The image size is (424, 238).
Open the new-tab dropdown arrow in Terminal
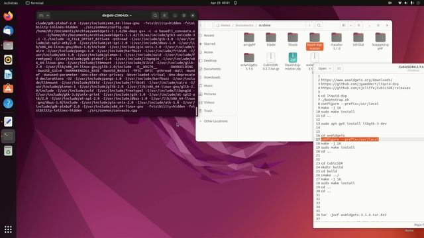(x=48, y=15)
